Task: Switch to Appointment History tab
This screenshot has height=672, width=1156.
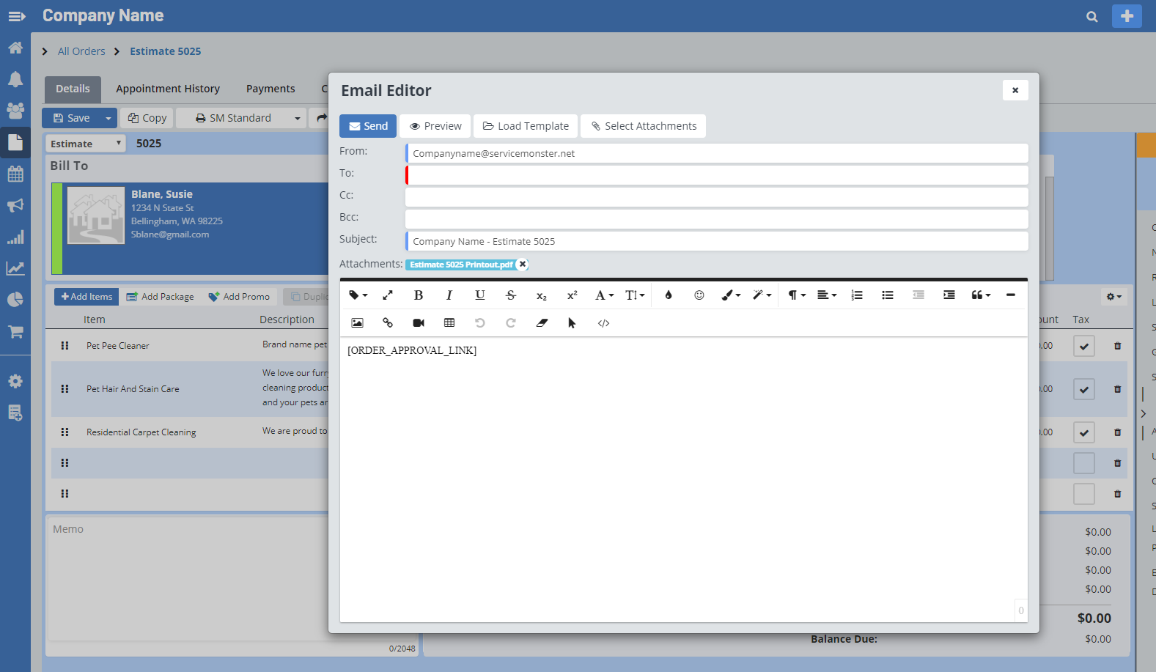Action: pyautogui.click(x=168, y=89)
